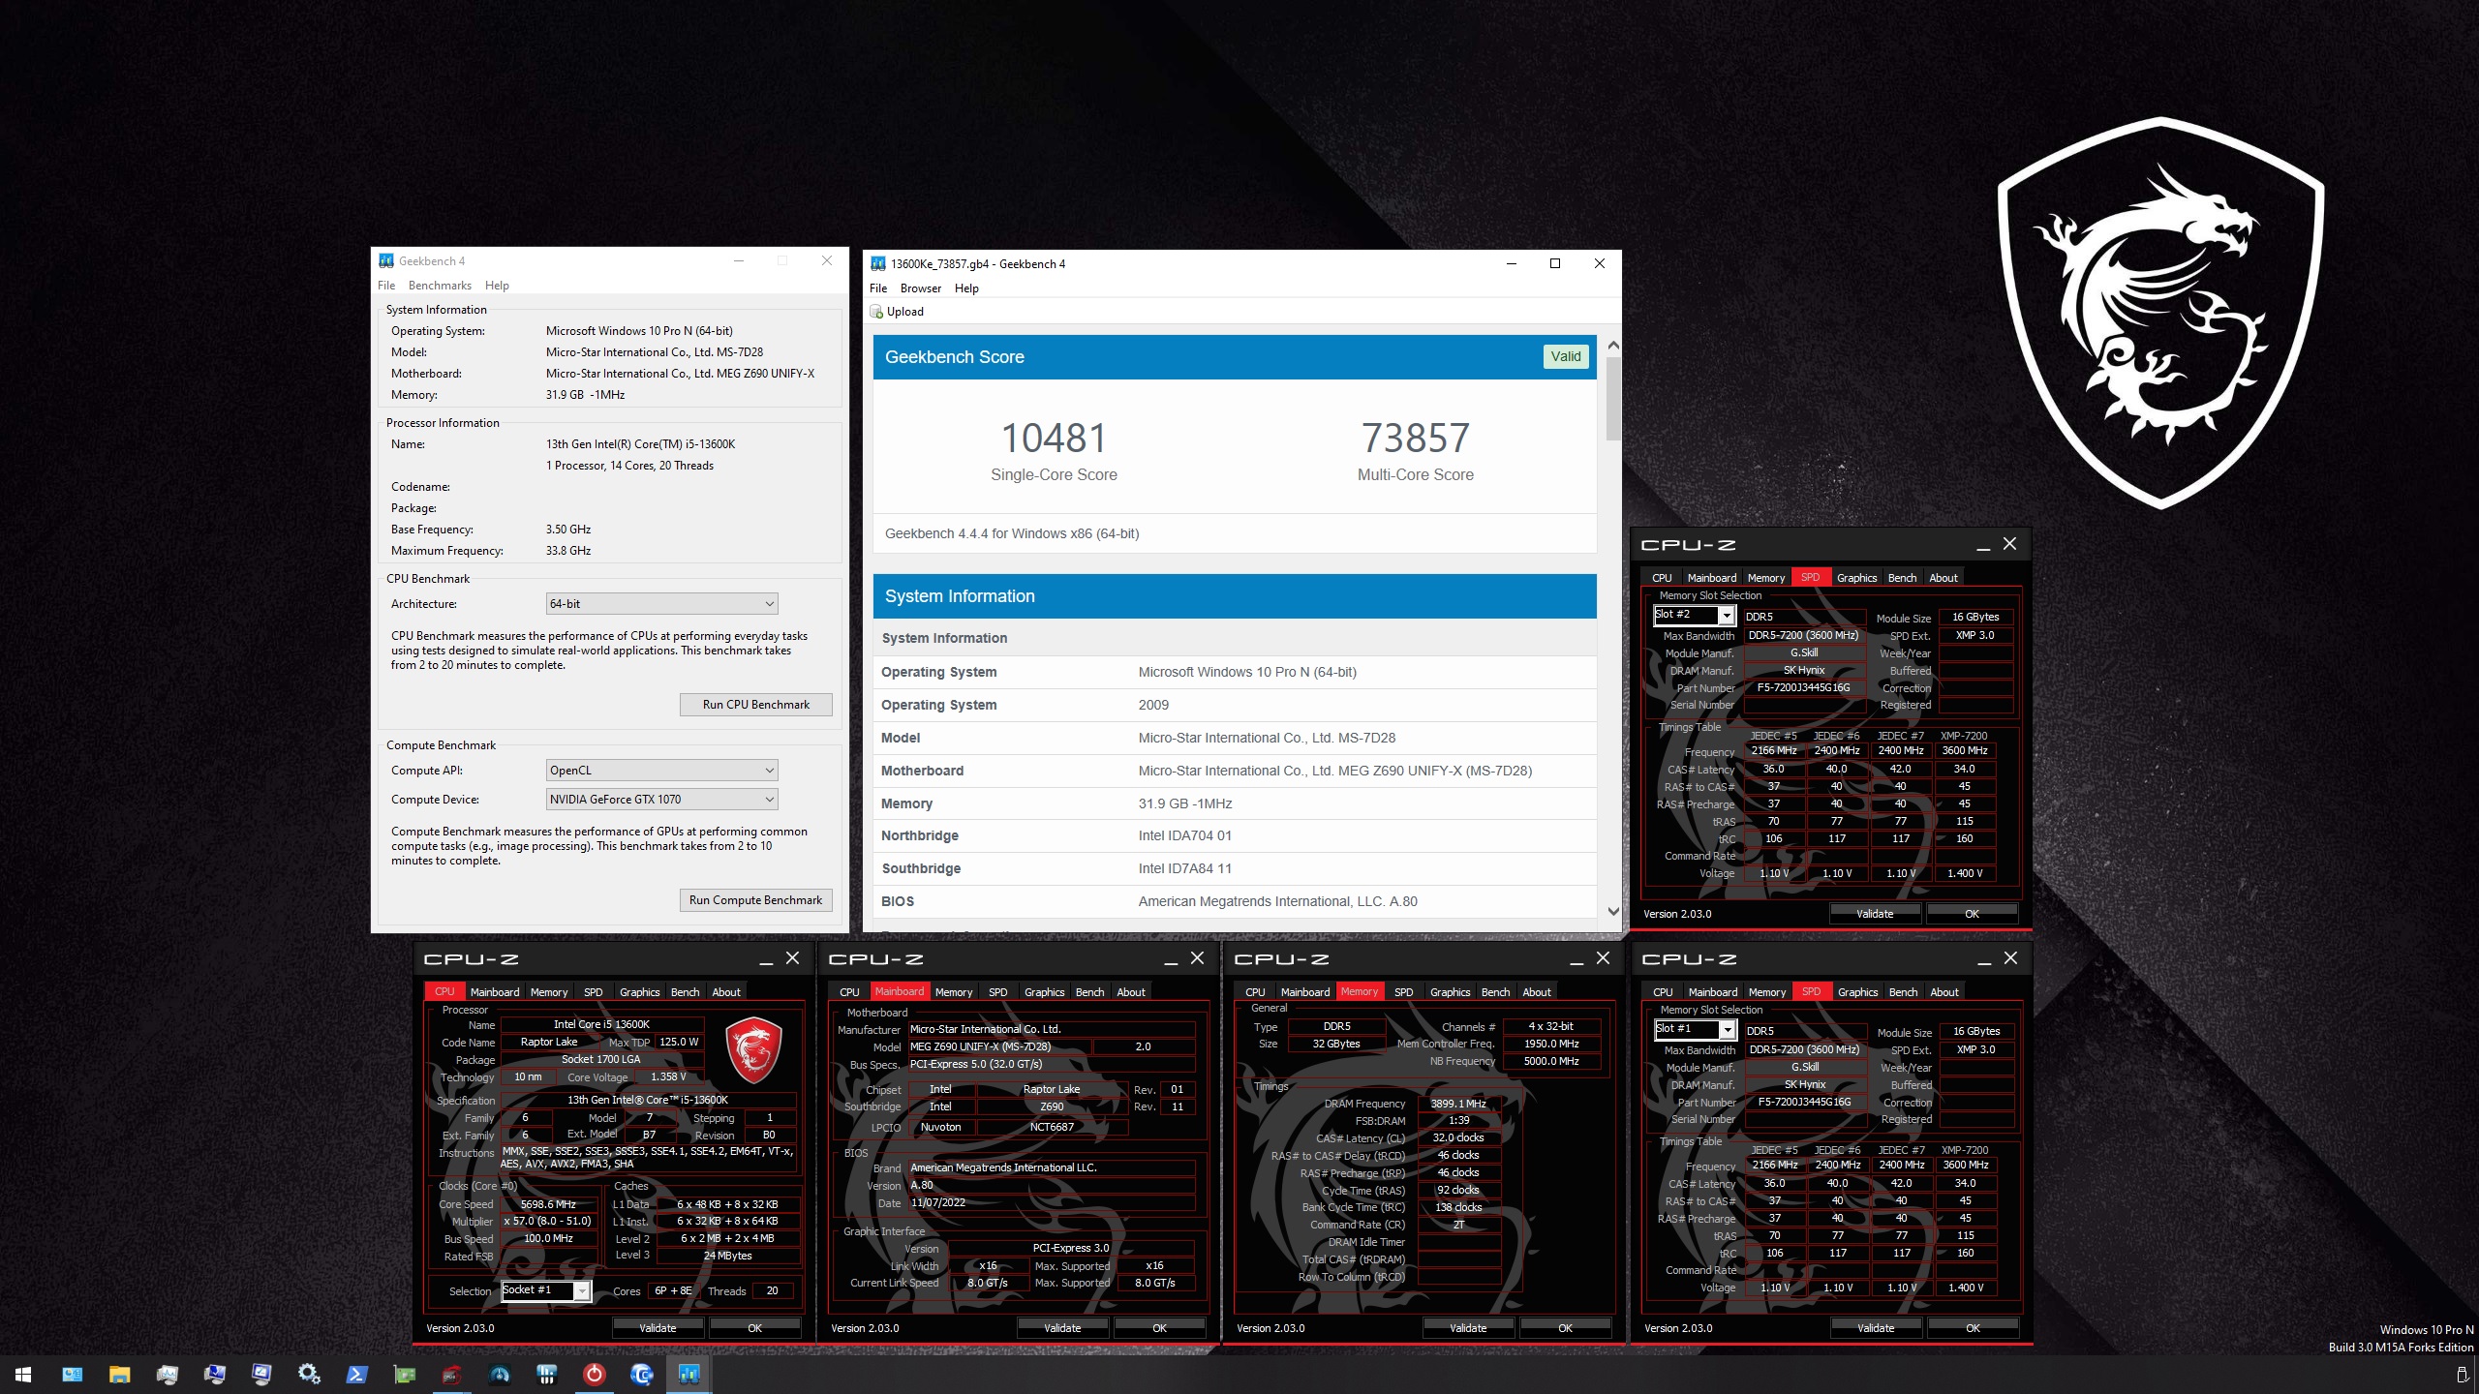2479x1394 pixels.
Task: Click OK in CPU-Z Memory window
Action: [x=1565, y=1328]
